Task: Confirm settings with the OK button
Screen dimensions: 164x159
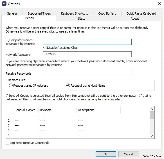Action: coord(106,154)
